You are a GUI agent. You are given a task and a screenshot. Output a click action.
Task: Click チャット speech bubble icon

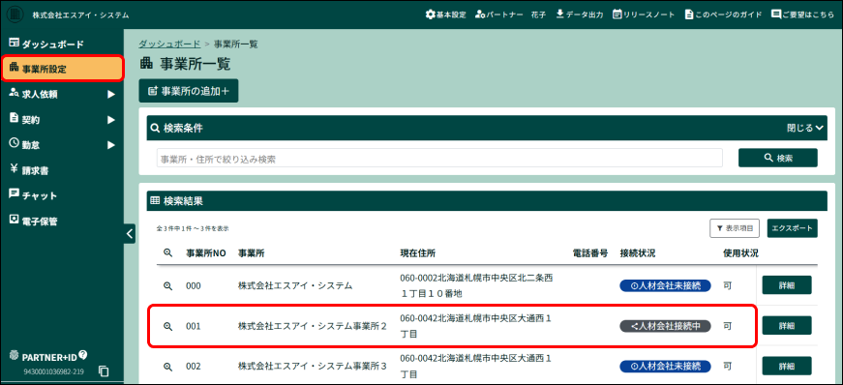click(14, 194)
